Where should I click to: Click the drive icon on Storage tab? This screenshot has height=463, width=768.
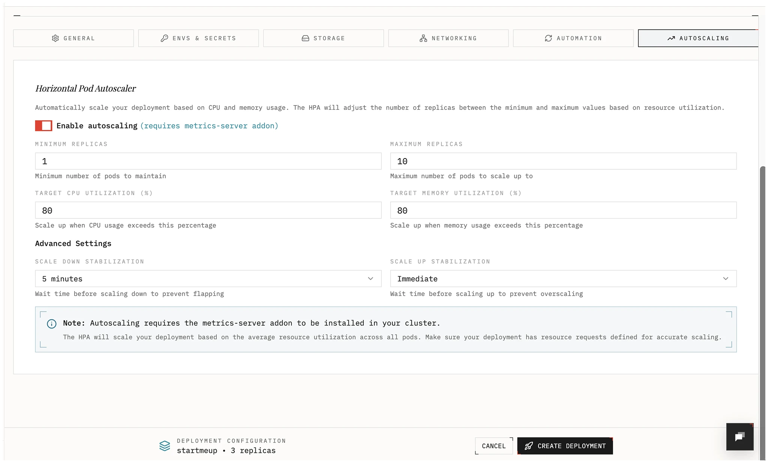[x=305, y=38]
